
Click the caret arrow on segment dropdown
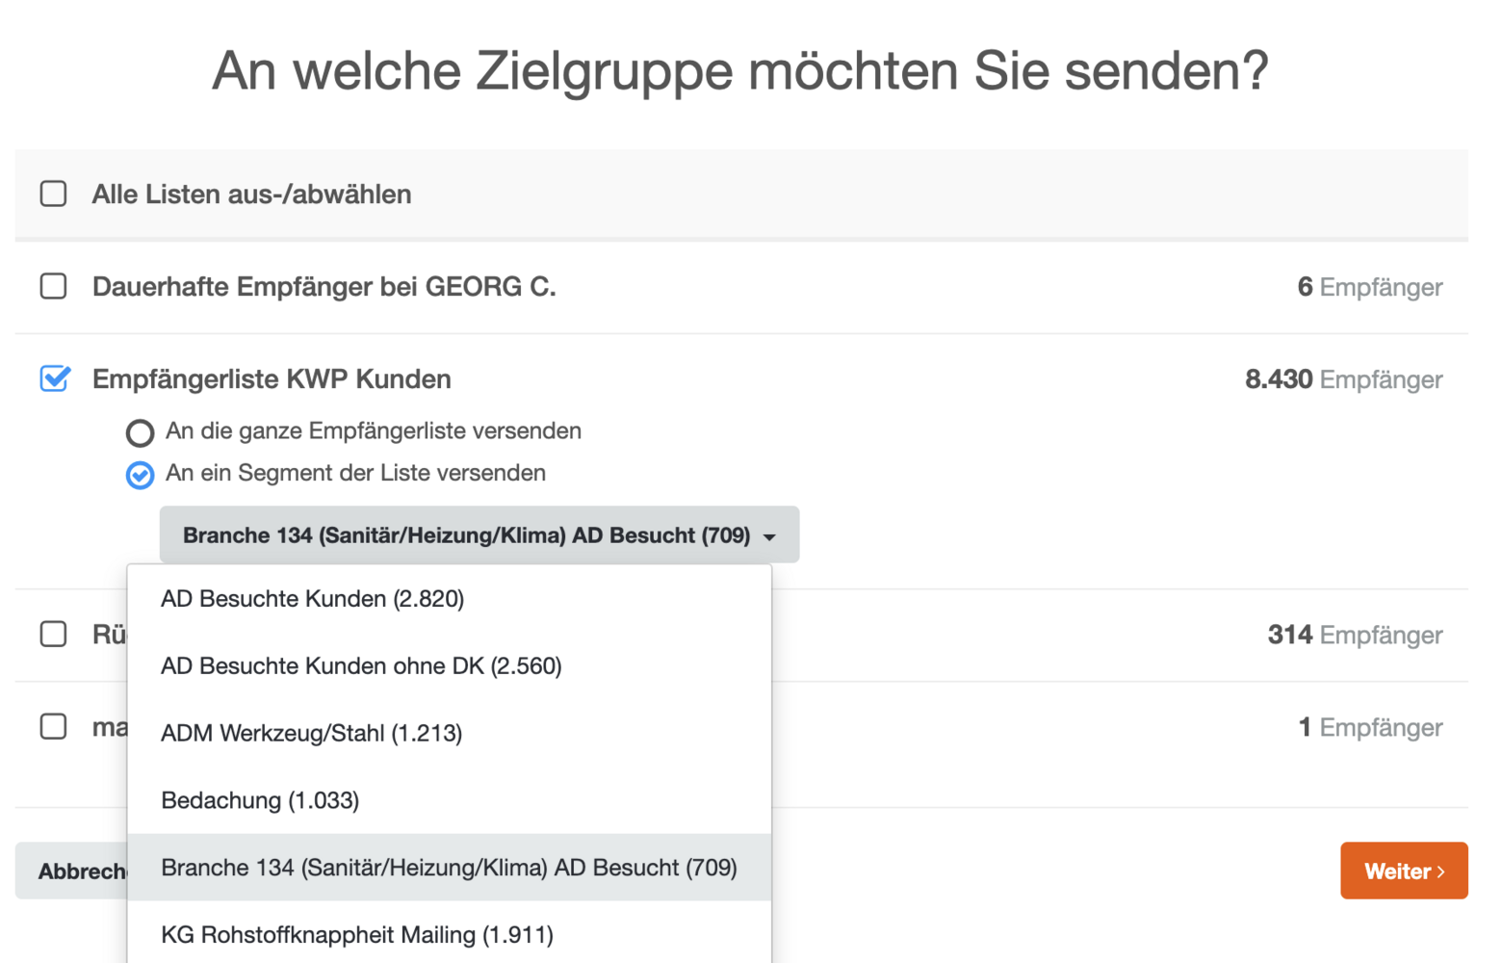[769, 537]
